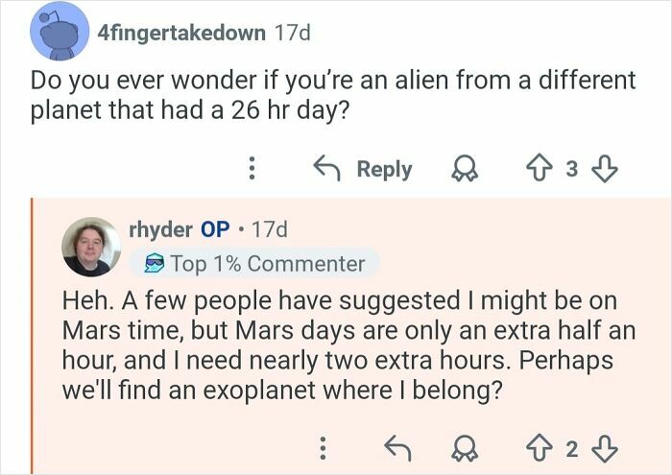Click the 4fingertakedown username

181,32
